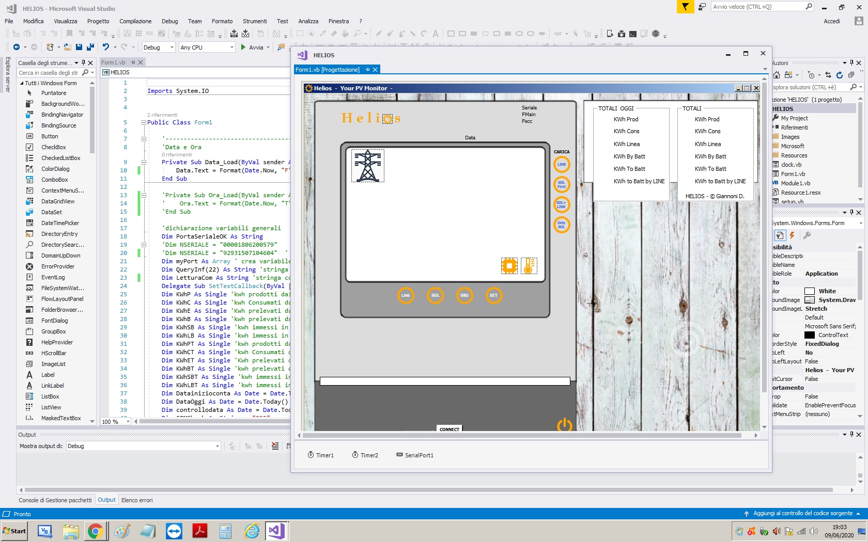This screenshot has width=868, height=542.
Task: Open the Any CPU platform dropdown
Action: tap(231, 47)
